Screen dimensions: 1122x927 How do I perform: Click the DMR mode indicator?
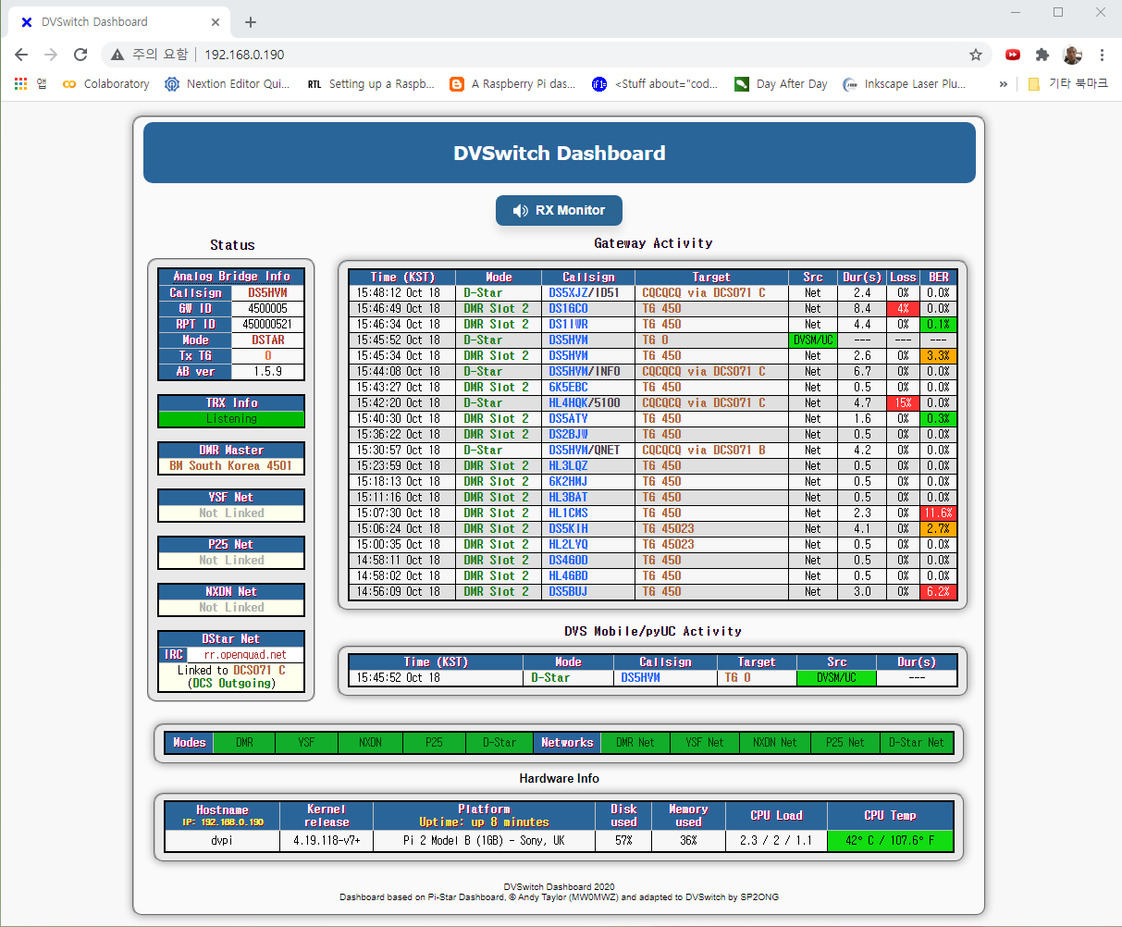(x=244, y=742)
